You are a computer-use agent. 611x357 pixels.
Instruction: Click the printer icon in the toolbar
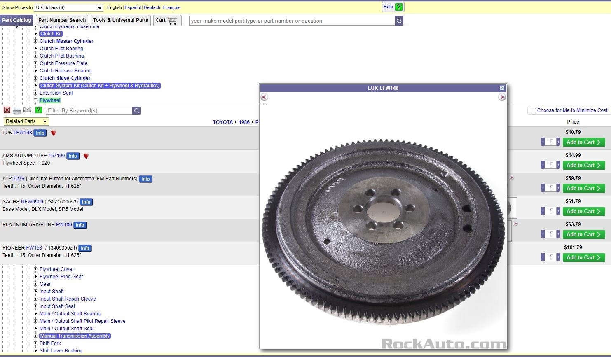(x=17, y=110)
